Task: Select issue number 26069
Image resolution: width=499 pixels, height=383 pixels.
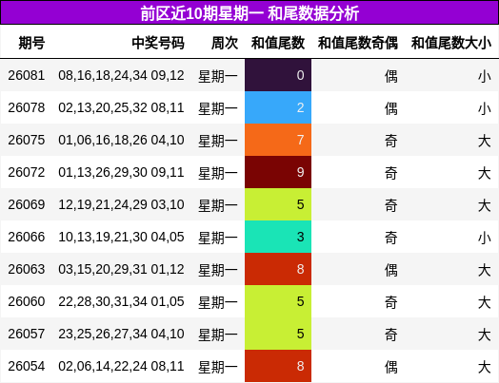Action: [x=27, y=204]
